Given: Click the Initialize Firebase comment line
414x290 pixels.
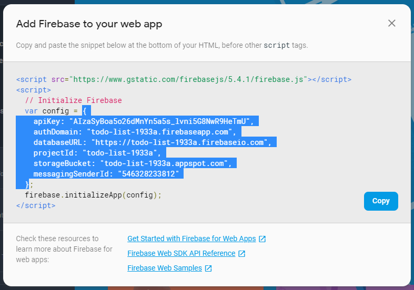Looking at the screenshot, I should pyautogui.click(x=74, y=100).
